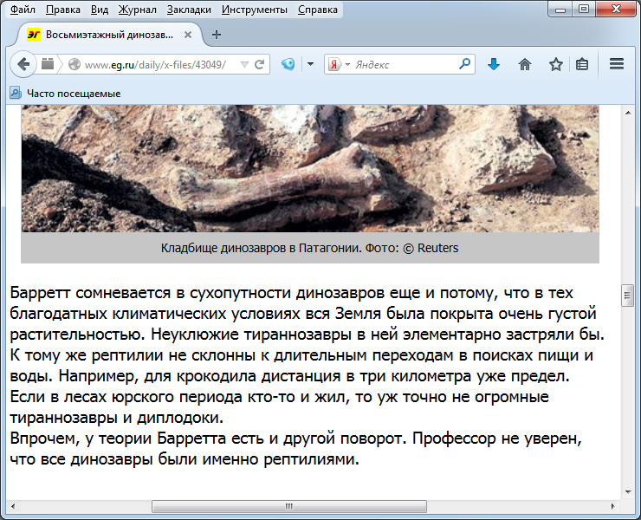Open the Инструменты menu
This screenshot has height=520, width=641.
tap(254, 10)
